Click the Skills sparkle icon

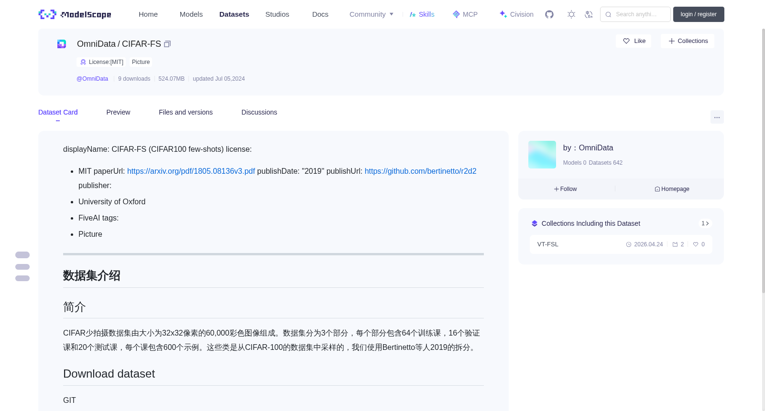click(x=413, y=14)
